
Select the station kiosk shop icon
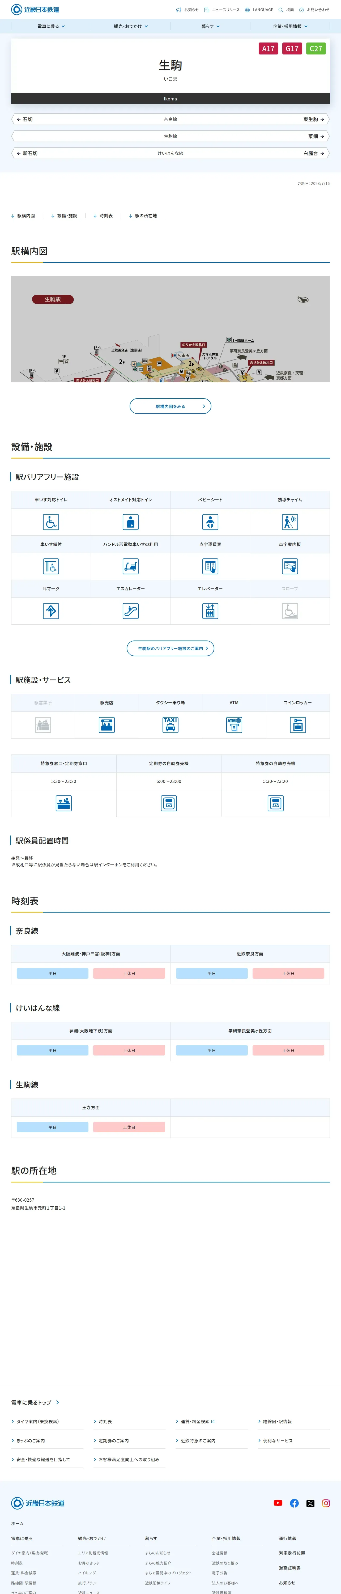coord(106,724)
